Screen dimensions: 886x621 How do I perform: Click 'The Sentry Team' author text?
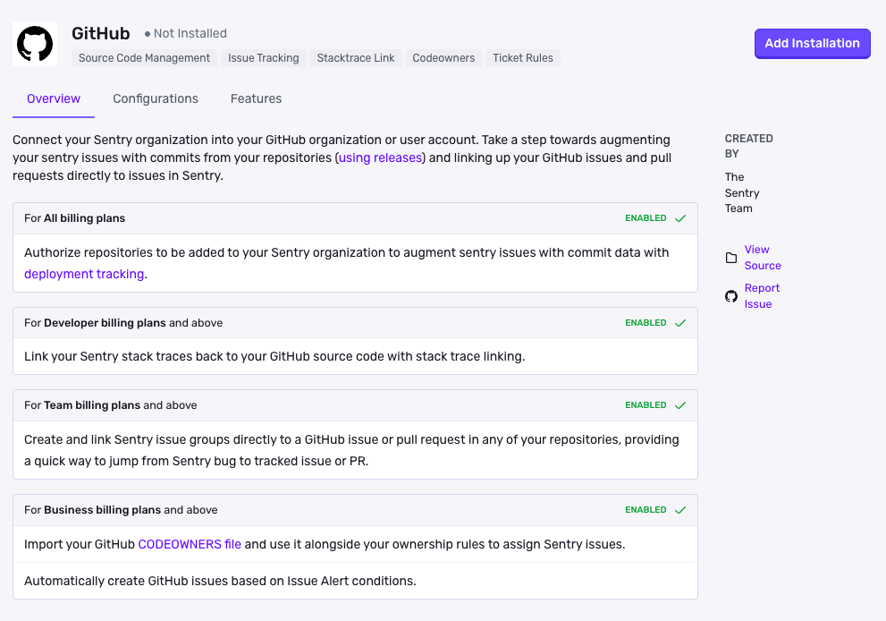742,193
